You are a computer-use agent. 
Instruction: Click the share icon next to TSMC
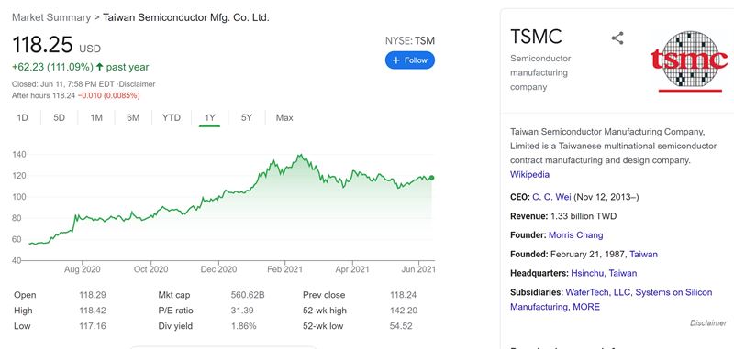[x=617, y=38]
